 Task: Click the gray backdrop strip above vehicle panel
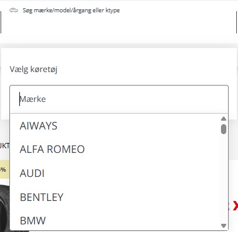point(119,46)
